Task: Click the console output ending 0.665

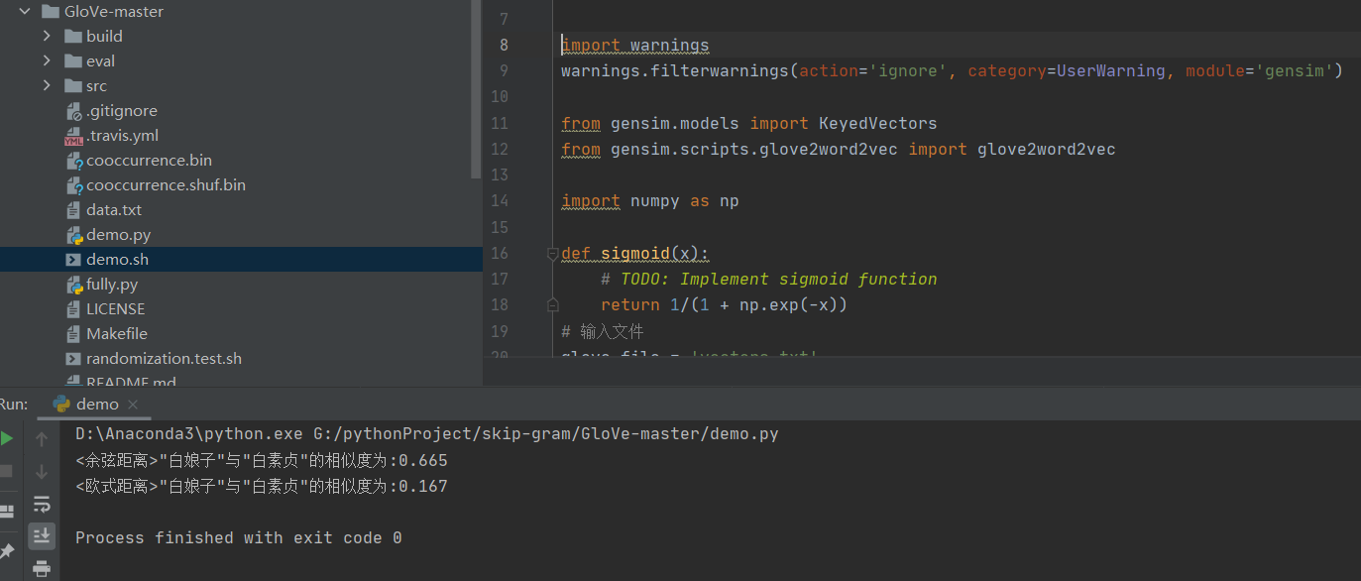Action: point(262,460)
